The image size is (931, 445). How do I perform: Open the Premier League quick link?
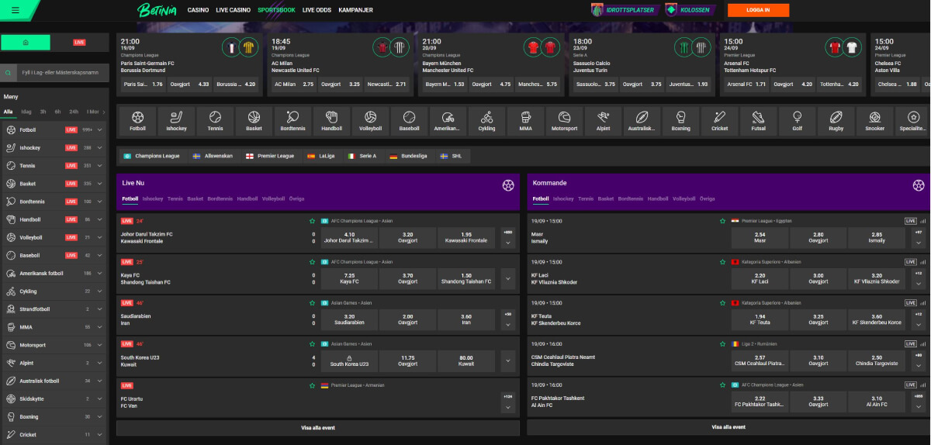270,156
